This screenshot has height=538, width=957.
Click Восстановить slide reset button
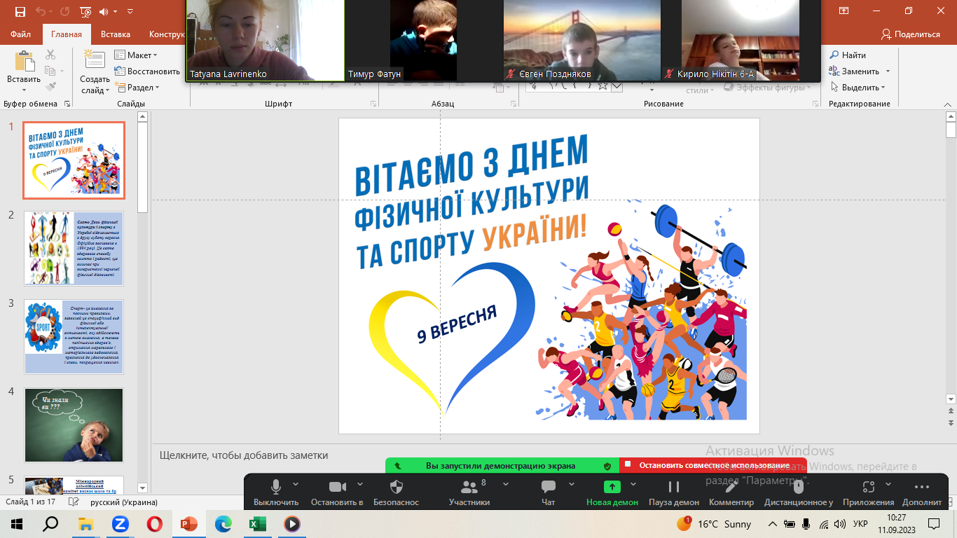147,71
